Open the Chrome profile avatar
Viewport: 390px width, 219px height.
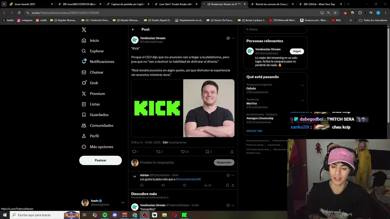pos(378,13)
